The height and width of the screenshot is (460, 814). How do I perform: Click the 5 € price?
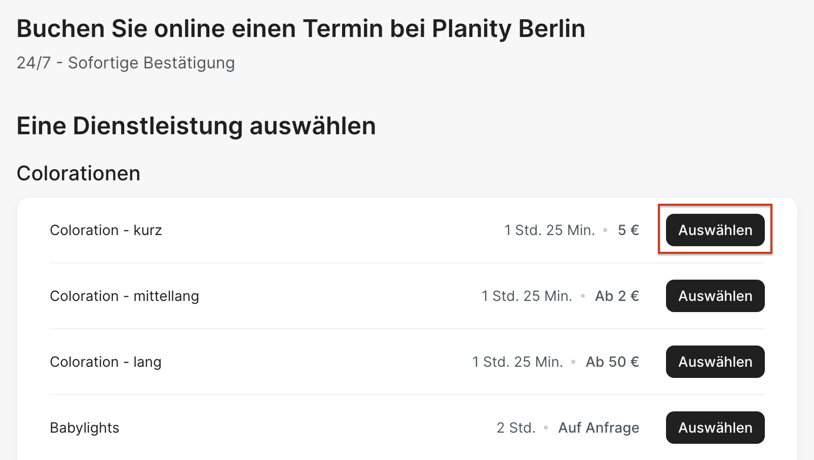tap(628, 230)
